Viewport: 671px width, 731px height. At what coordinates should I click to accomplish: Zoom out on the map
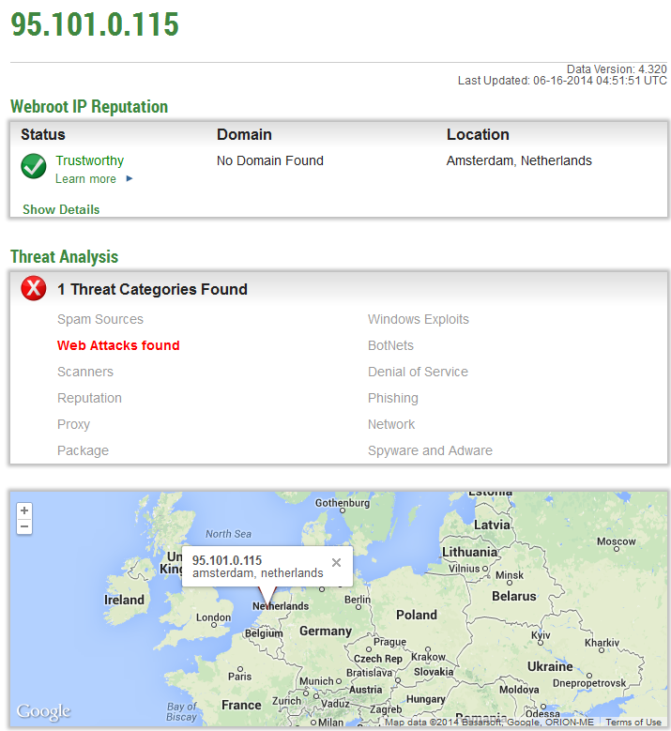(24, 526)
